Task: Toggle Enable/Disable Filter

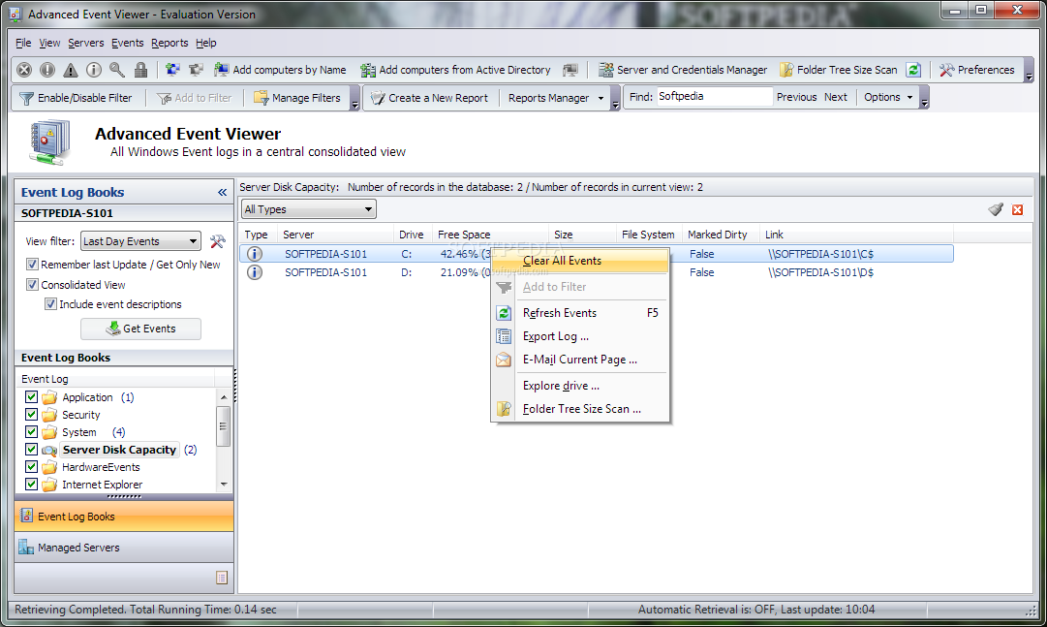Action: pos(77,98)
